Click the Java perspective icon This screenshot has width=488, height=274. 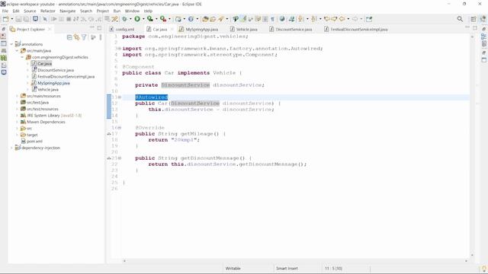(x=483, y=19)
